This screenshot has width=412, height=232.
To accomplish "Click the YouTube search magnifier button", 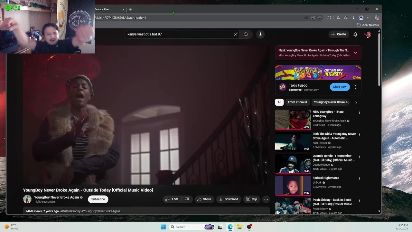I will tap(246, 34).
